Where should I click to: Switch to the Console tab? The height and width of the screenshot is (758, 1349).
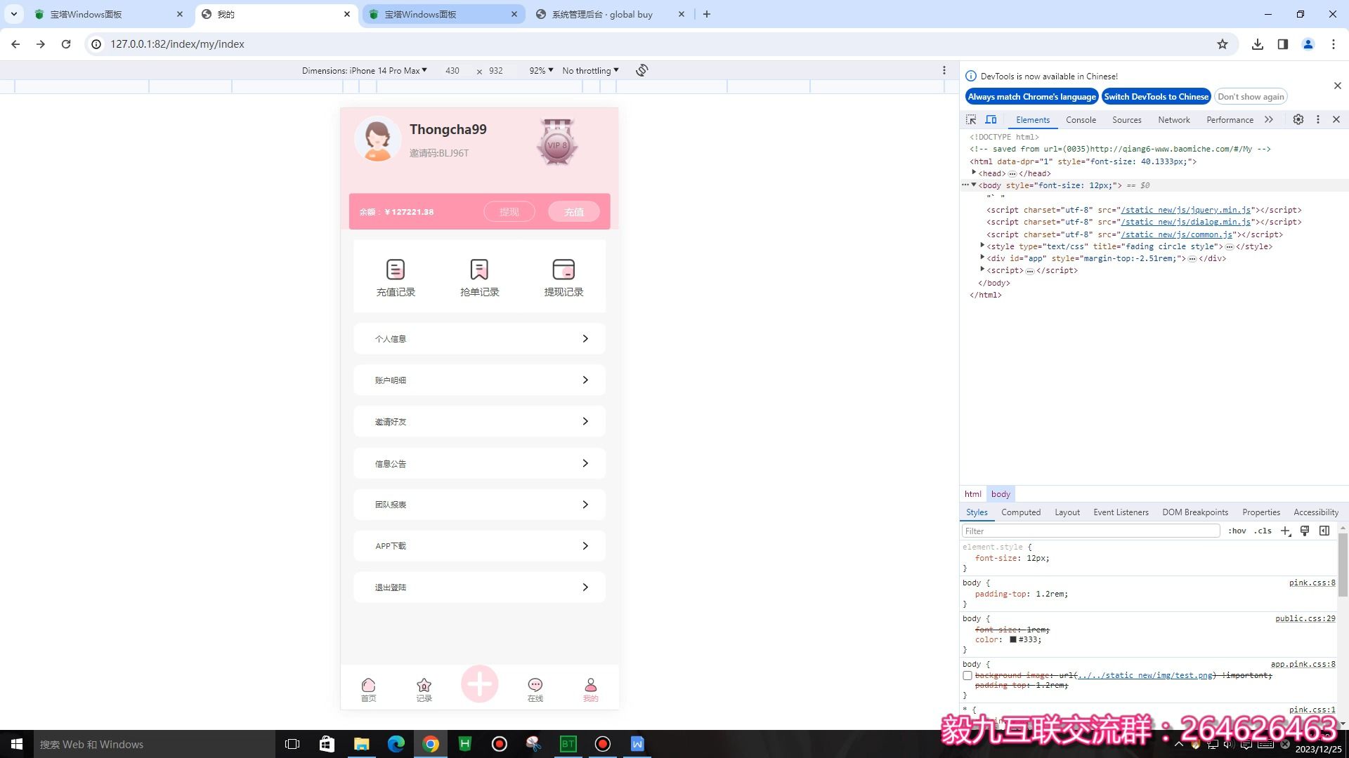coord(1081,120)
